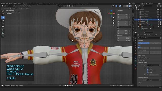Click the outliner search magnifier icon
162x91 pixels.
coord(144,6)
